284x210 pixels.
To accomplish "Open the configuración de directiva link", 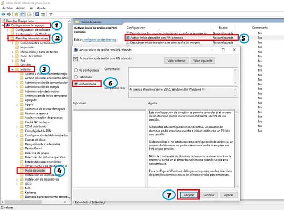I will 99,39.
